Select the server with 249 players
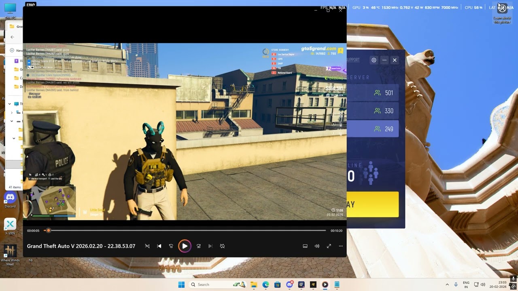518x291 pixels. coord(373,129)
